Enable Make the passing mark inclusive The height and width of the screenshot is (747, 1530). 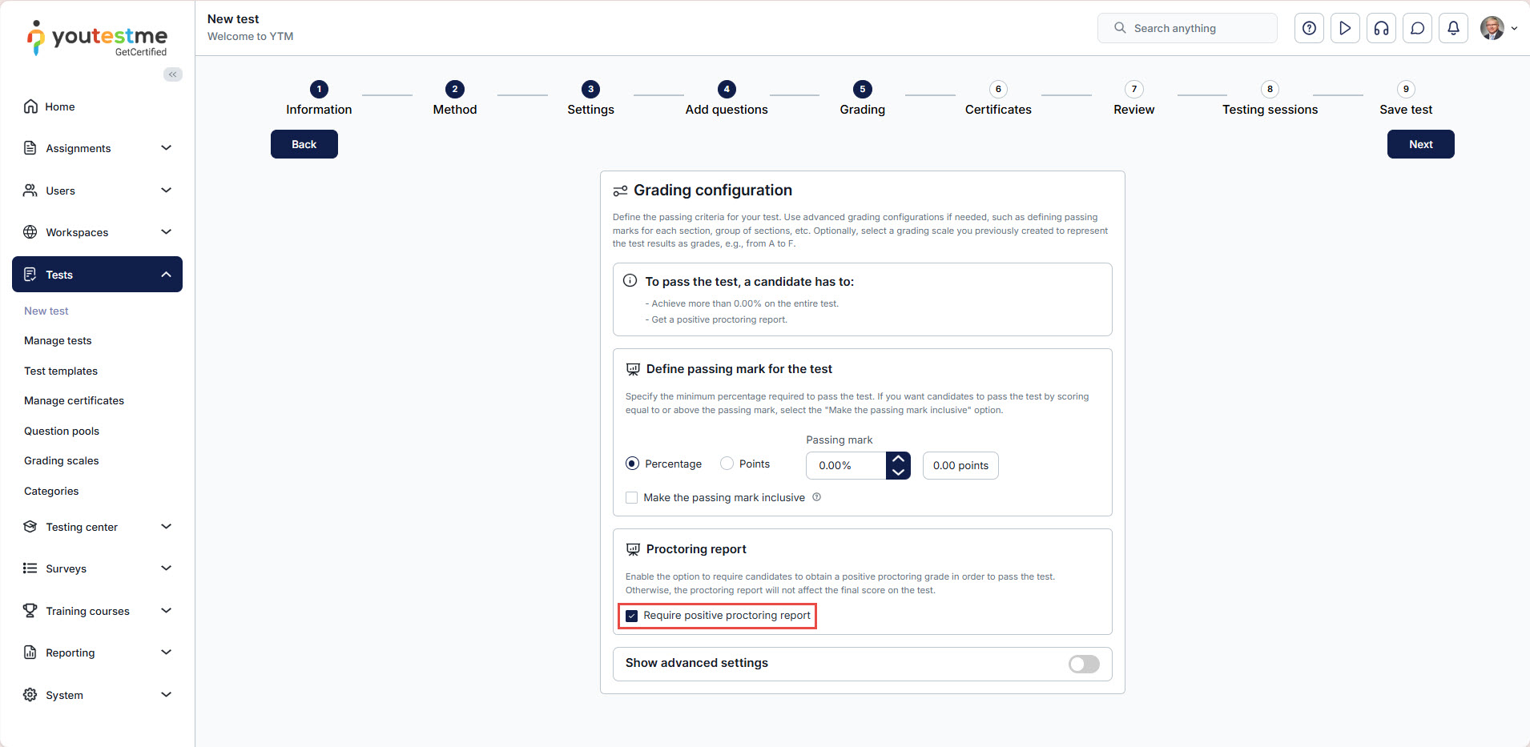coord(632,498)
